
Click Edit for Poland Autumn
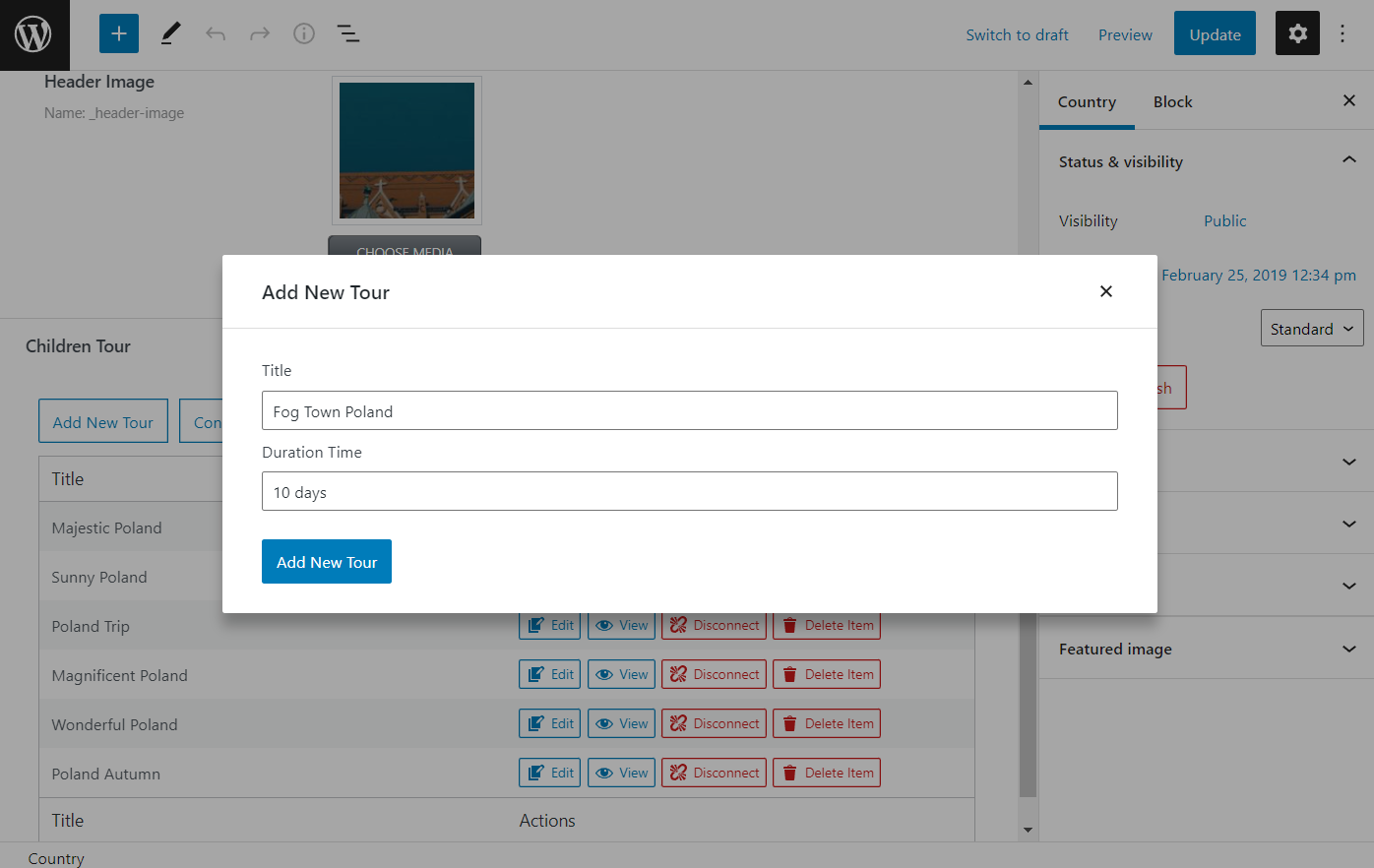(x=550, y=773)
